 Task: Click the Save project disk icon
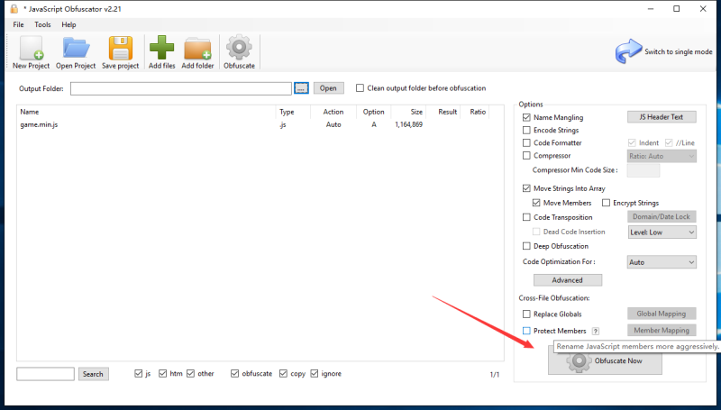coord(121,48)
